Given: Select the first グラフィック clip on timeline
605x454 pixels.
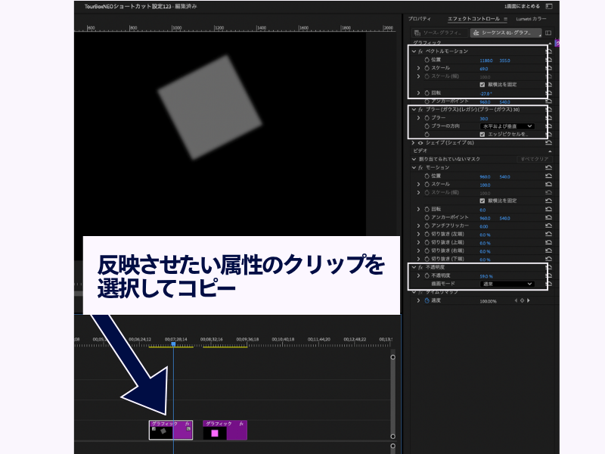Looking at the screenshot, I should pyautogui.click(x=171, y=431).
